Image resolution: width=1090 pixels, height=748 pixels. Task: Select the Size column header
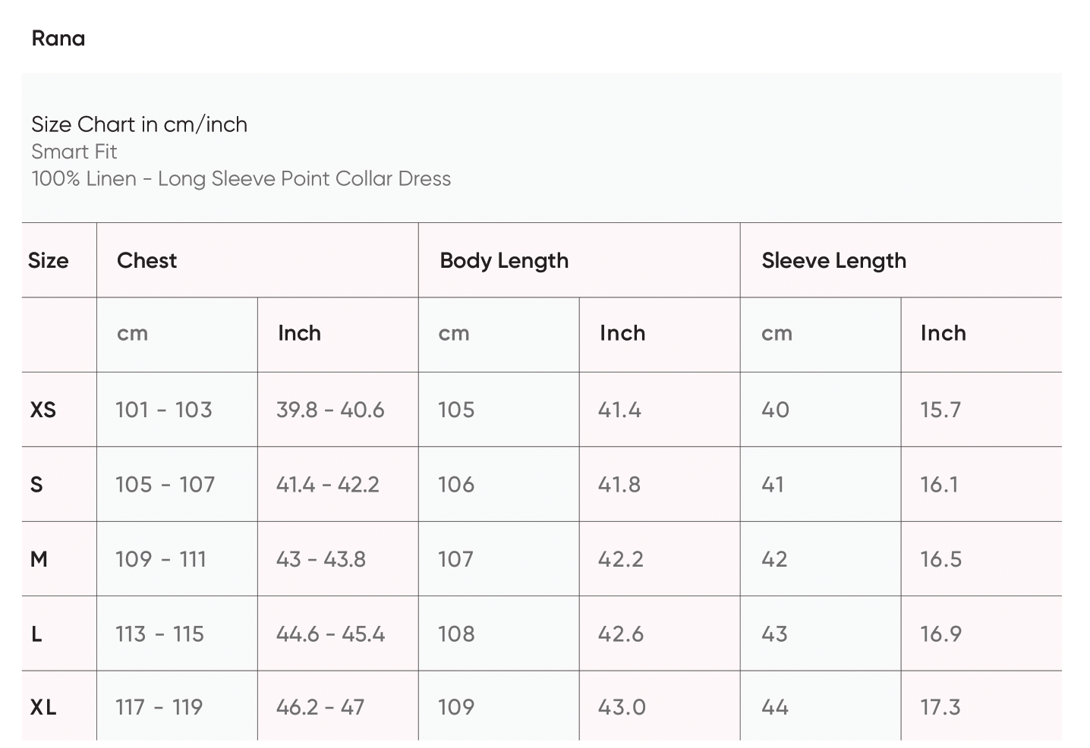pyautogui.click(x=49, y=260)
